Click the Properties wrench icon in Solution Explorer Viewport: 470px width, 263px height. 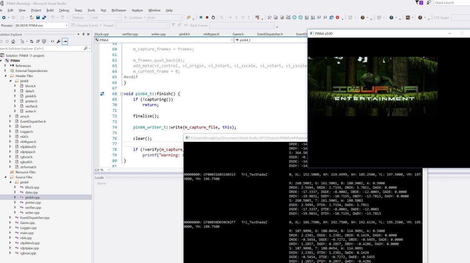[58, 41]
